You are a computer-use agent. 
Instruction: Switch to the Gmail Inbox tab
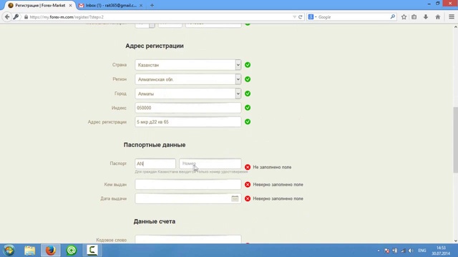coord(111,5)
